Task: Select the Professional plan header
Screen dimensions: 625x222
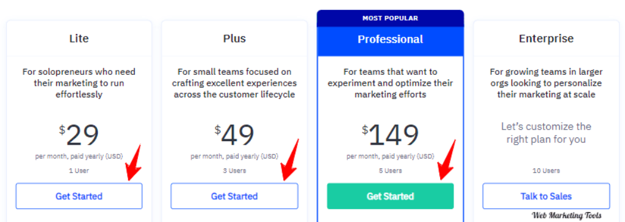Action: (390, 40)
